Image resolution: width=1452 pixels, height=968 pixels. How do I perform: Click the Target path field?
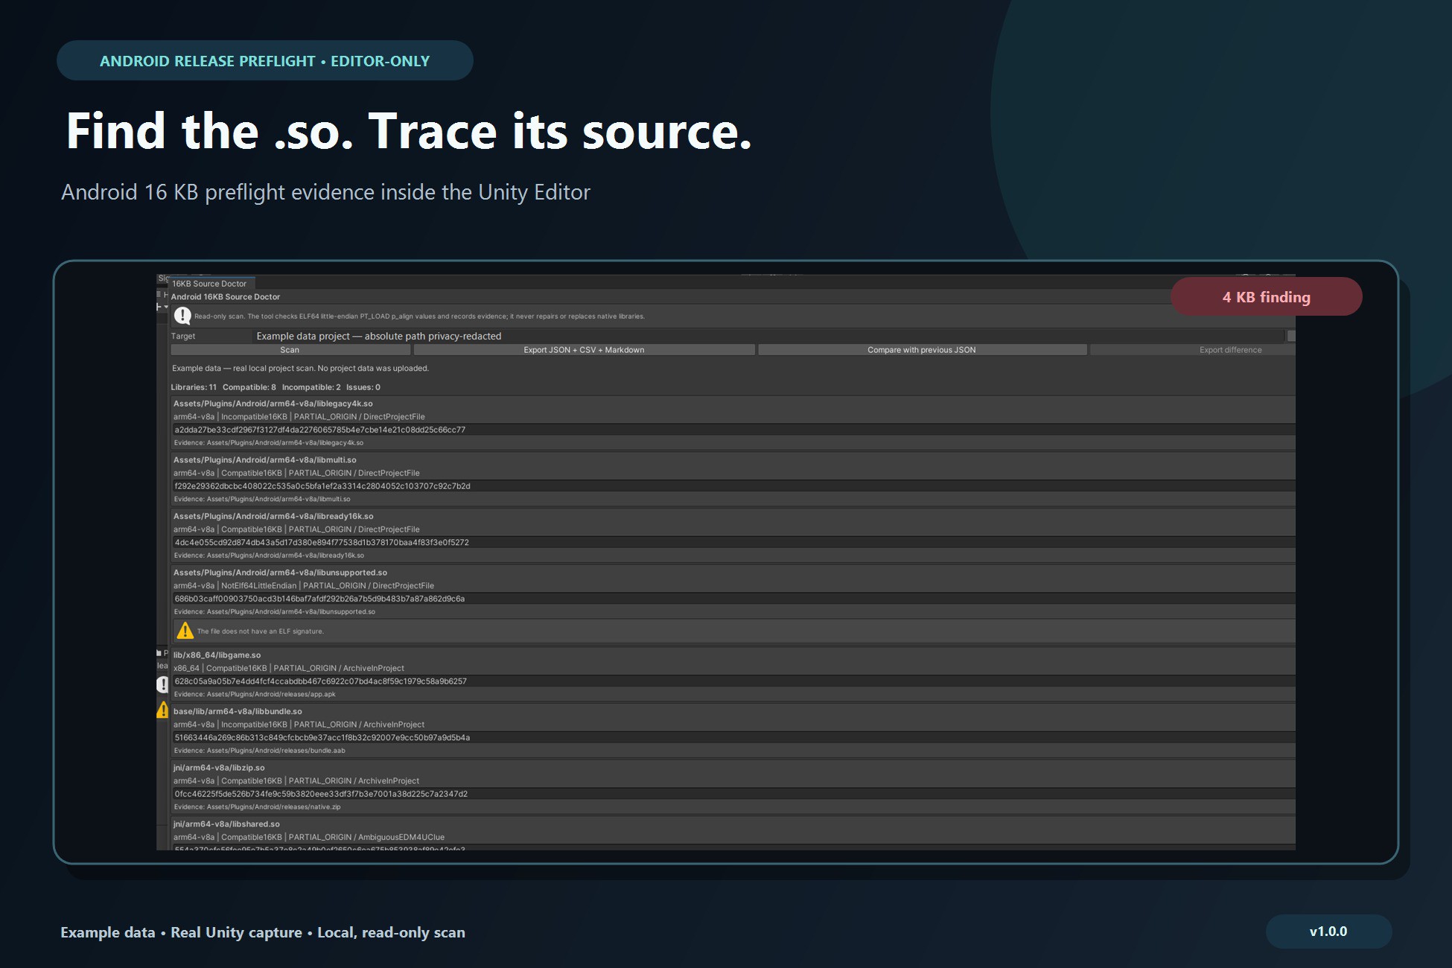(768, 337)
